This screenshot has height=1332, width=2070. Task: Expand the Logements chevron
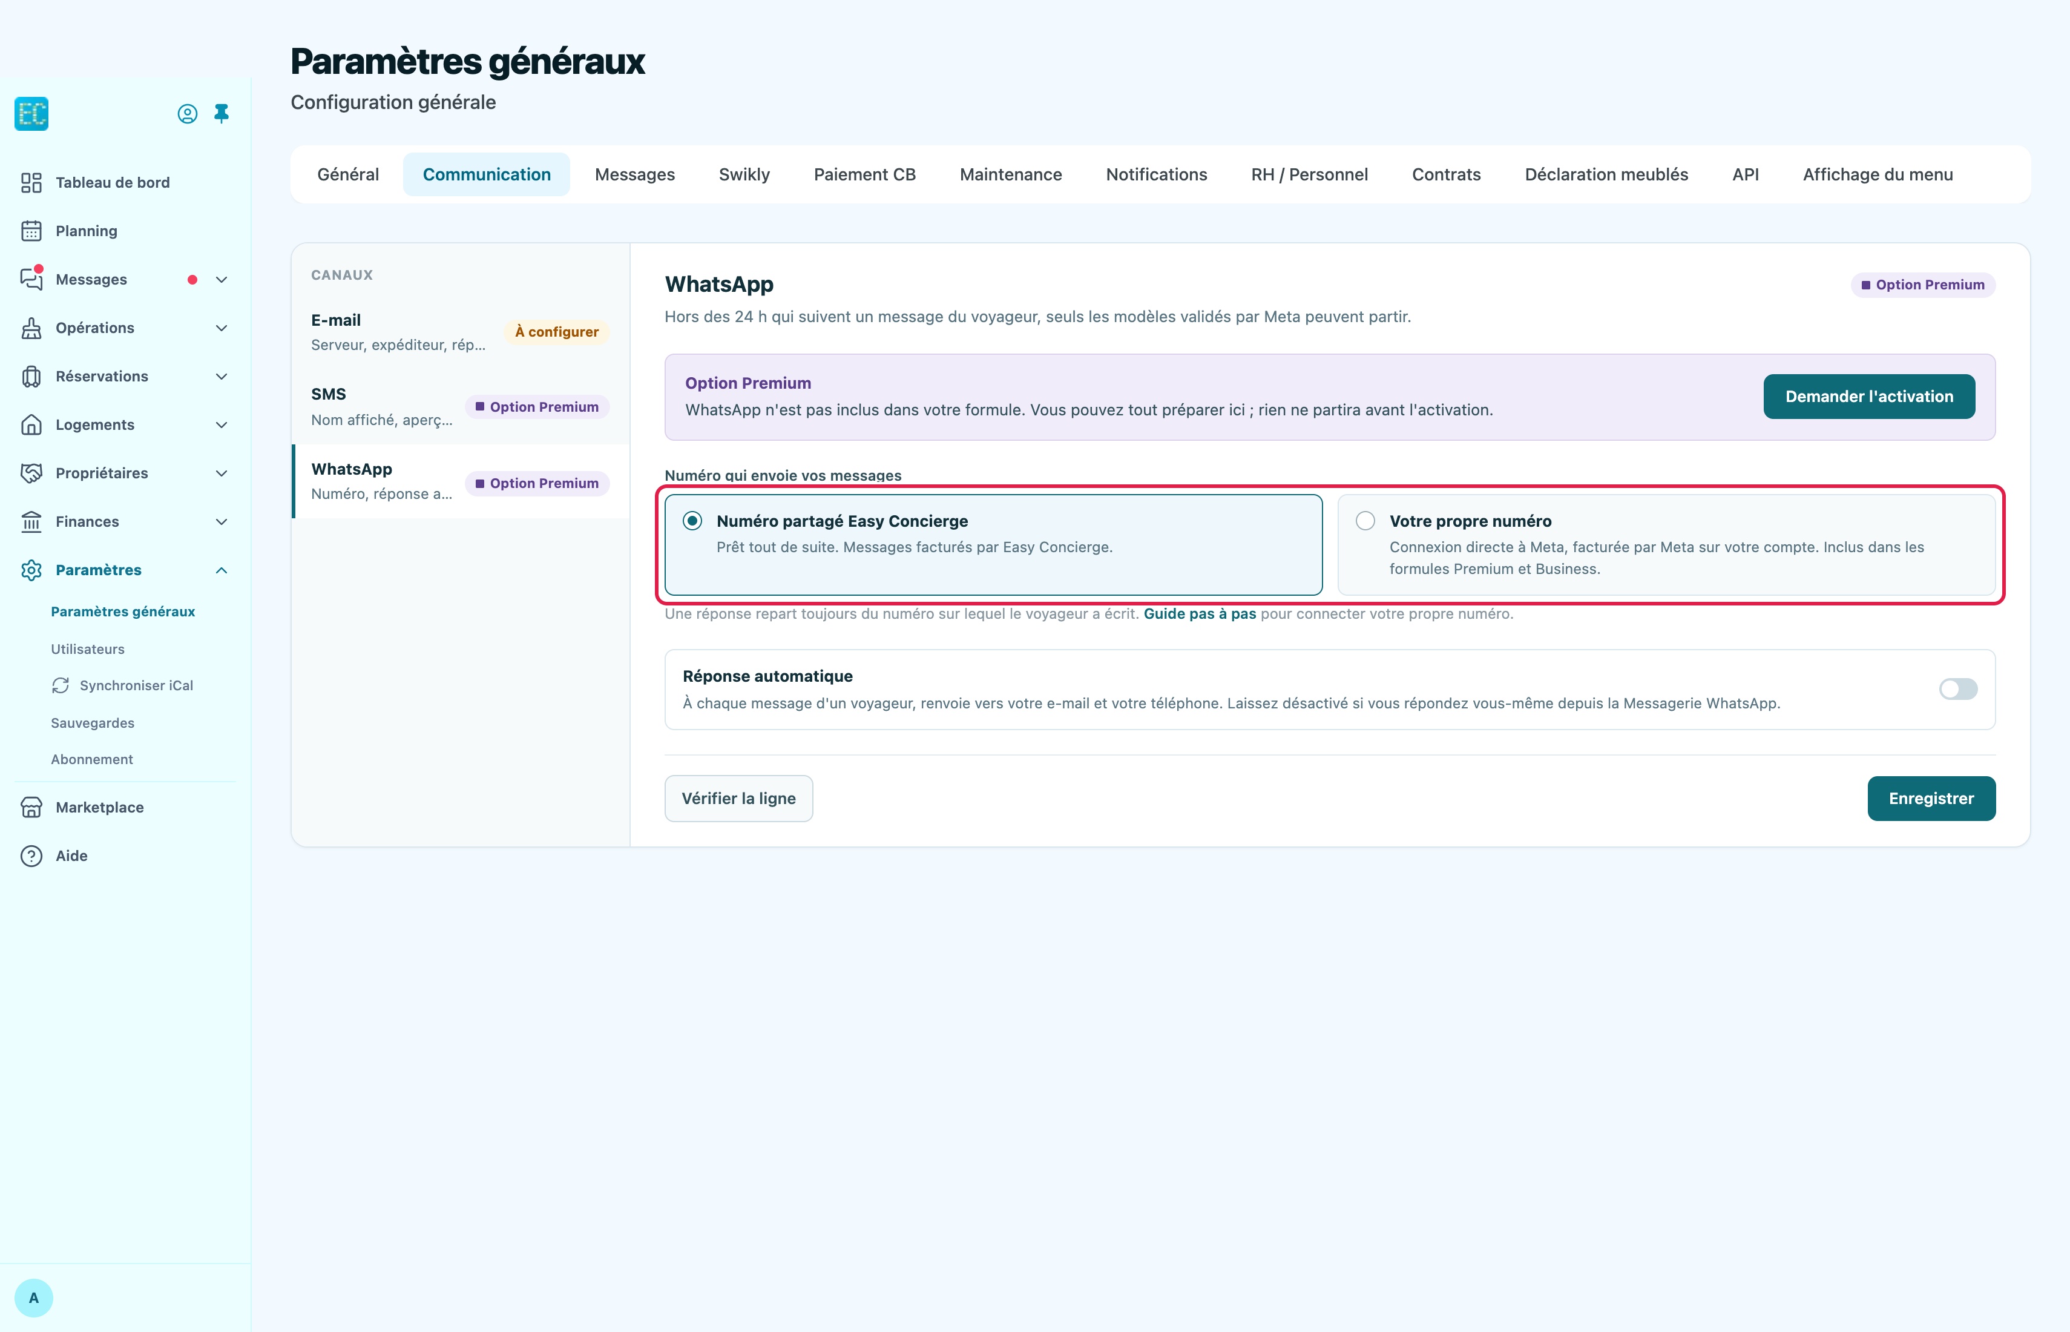pyautogui.click(x=222, y=424)
